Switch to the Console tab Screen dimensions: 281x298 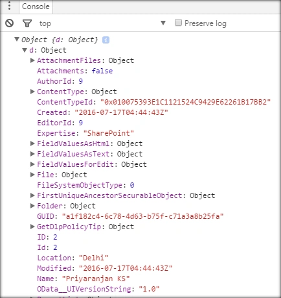36,6
